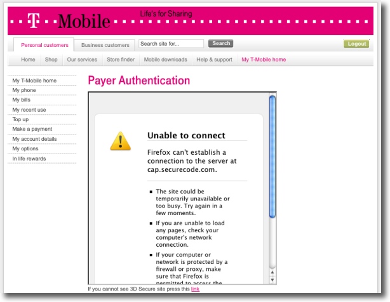Go to Our services menu item

82,60
